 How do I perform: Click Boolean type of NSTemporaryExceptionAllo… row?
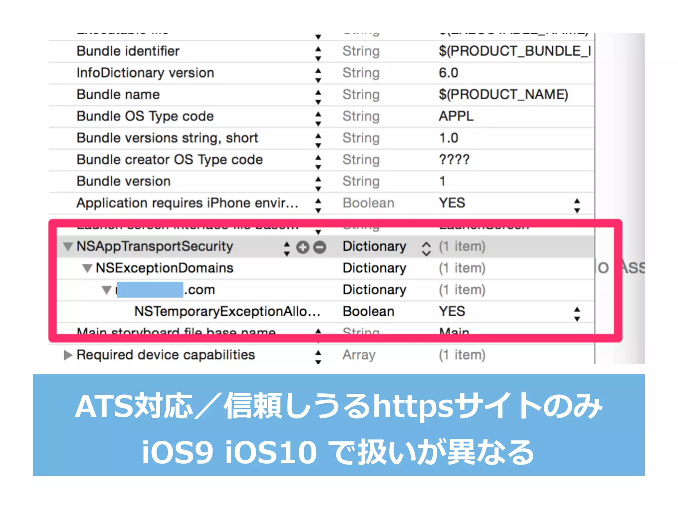[x=368, y=311]
